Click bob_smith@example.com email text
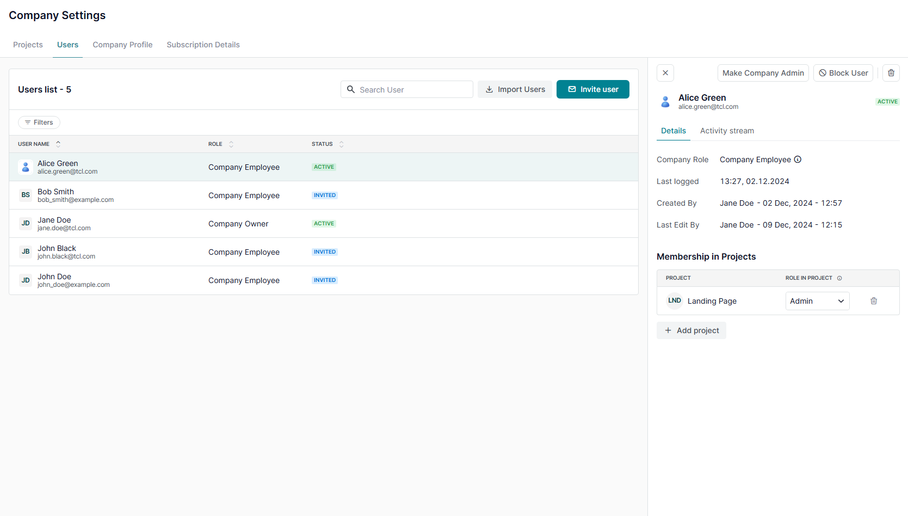This screenshot has height=516, width=908. [x=76, y=200]
